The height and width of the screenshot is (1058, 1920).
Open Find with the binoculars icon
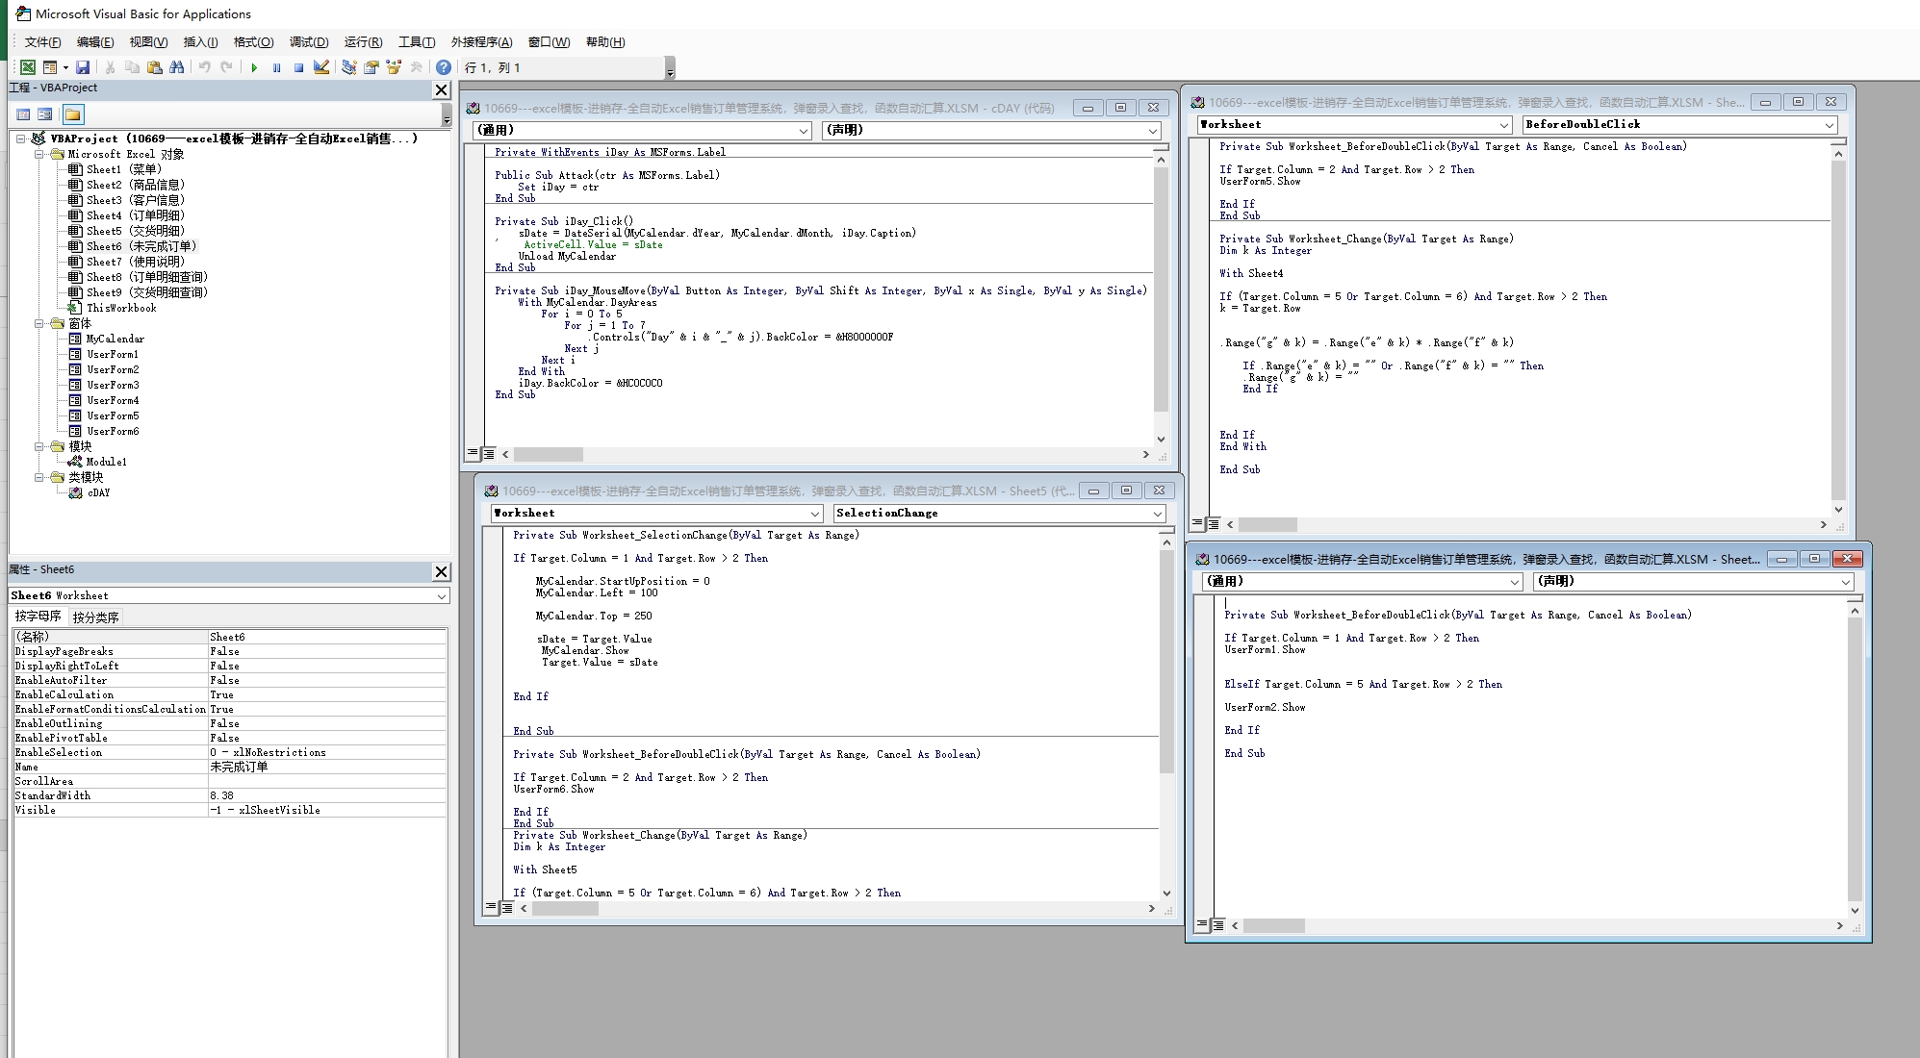[x=176, y=67]
